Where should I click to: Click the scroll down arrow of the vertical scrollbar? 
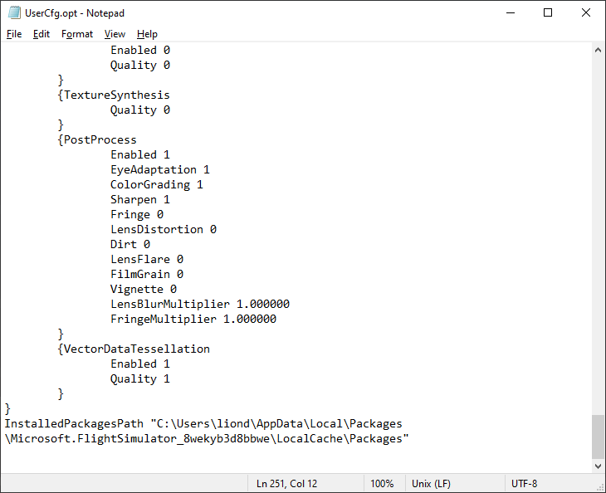pyautogui.click(x=599, y=467)
